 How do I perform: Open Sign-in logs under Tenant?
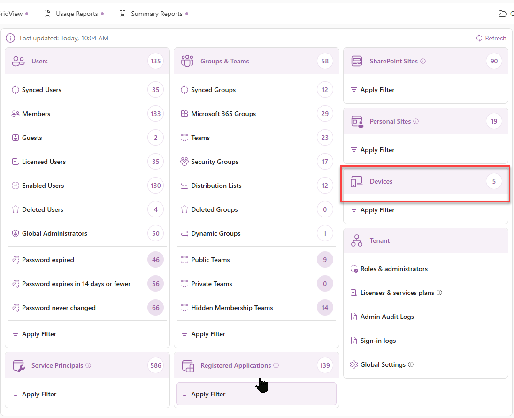[378, 341]
